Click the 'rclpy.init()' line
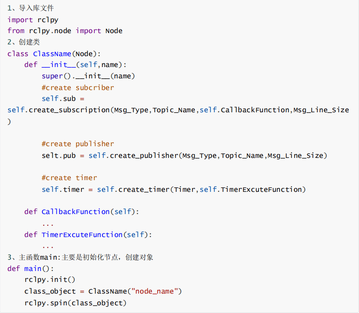This screenshot has height=313, width=359. (x=50, y=279)
